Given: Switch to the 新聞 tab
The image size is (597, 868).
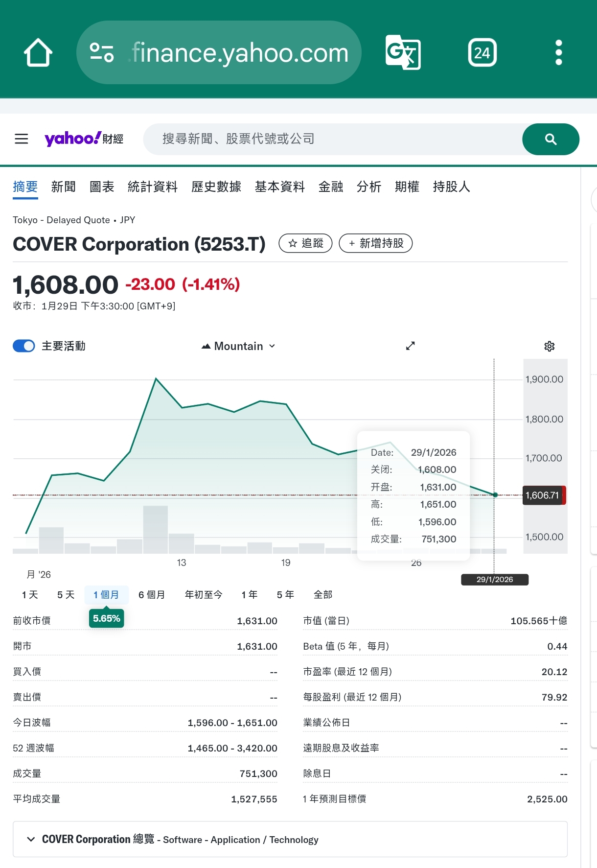Looking at the screenshot, I should point(64,187).
